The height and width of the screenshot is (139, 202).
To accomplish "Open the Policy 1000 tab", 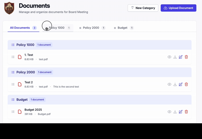I will click(58, 28).
